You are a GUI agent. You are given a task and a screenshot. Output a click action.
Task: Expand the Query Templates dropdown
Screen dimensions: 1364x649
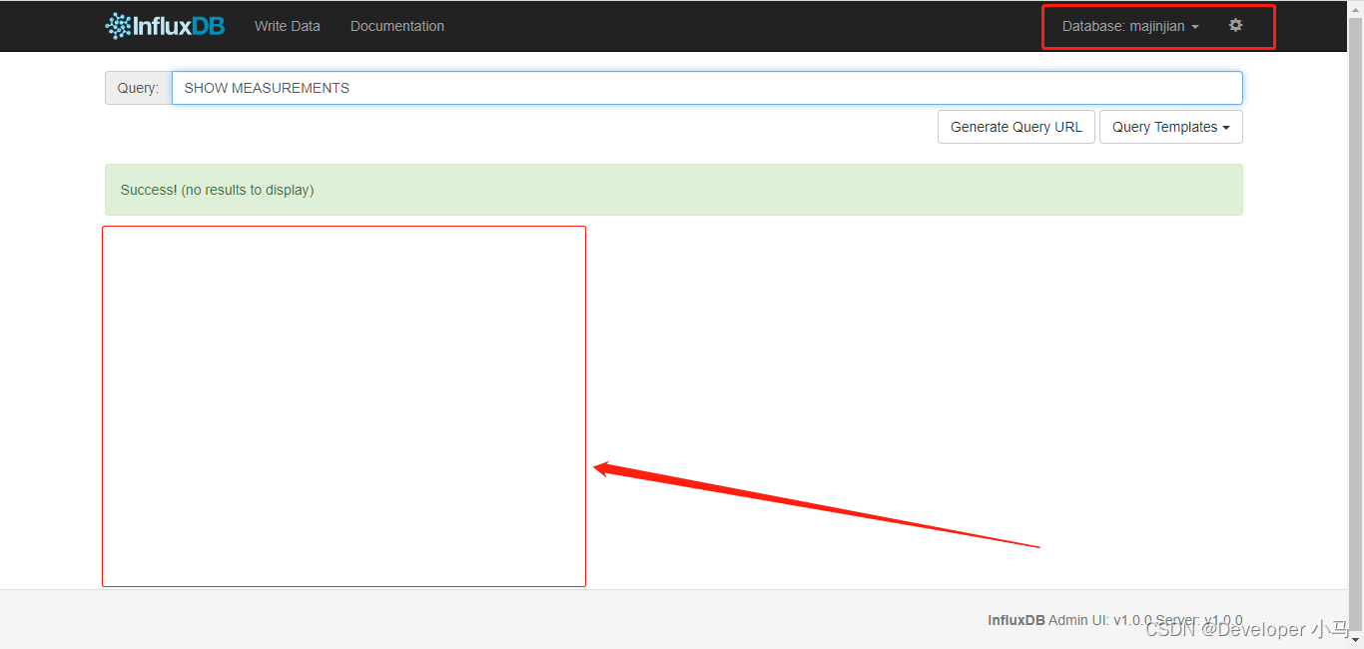pyautogui.click(x=1171, y=127)
